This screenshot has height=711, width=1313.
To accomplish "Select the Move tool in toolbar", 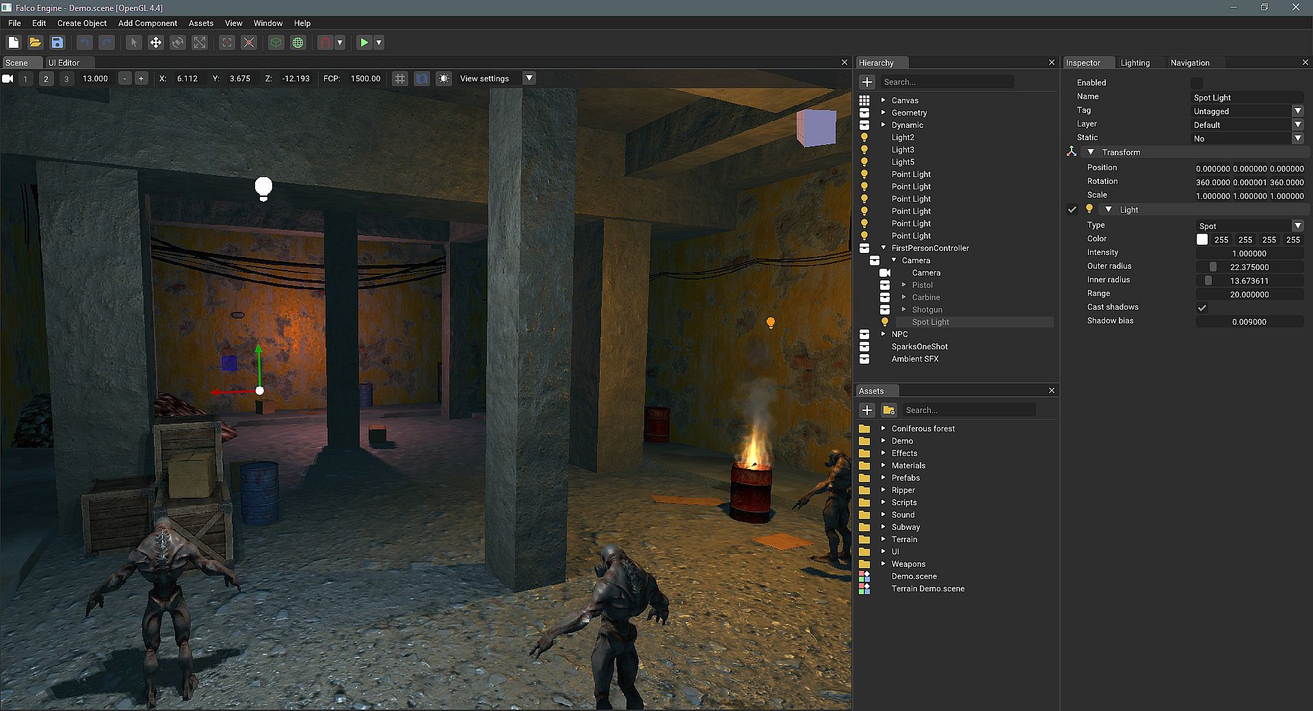I will (x=156, y=42).
